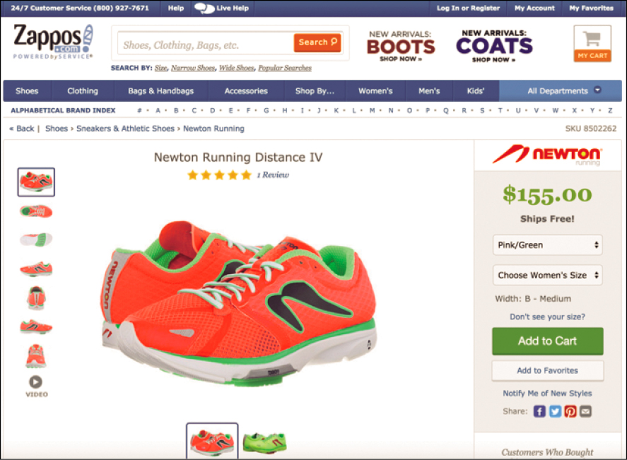This screenshot has height=460, width=627.
Task: Share product via email icon
Action: [586, 411]
